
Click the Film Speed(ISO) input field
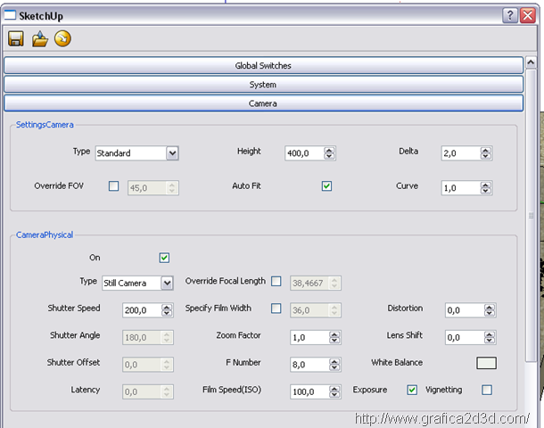[x=309, y=391]
